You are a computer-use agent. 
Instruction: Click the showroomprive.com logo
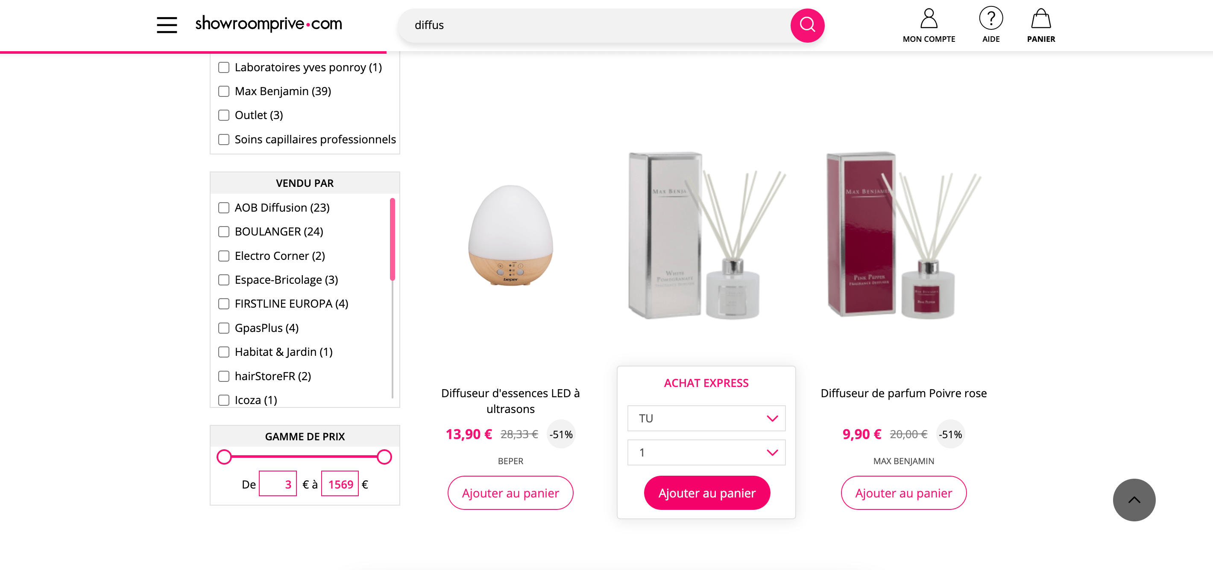coord(268,24)
